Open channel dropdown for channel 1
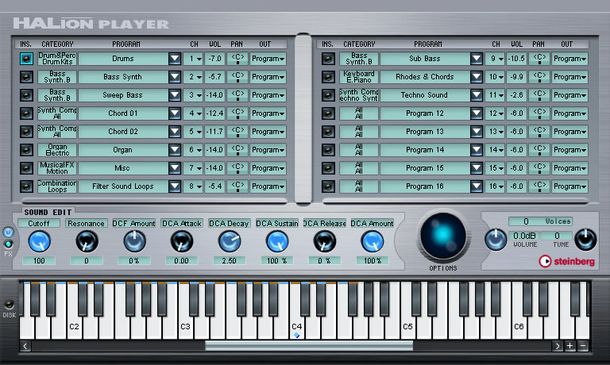This screenshot has height=365, width=610. click(x=193, y=59)
